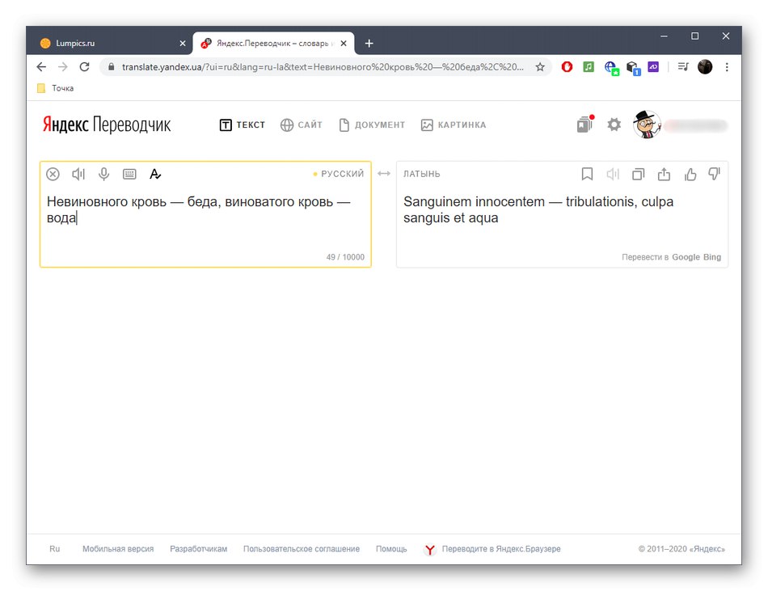Click the address bar URL
This screenshot has height=591, width=768.
pyautogui.click(x=323, y=67)
